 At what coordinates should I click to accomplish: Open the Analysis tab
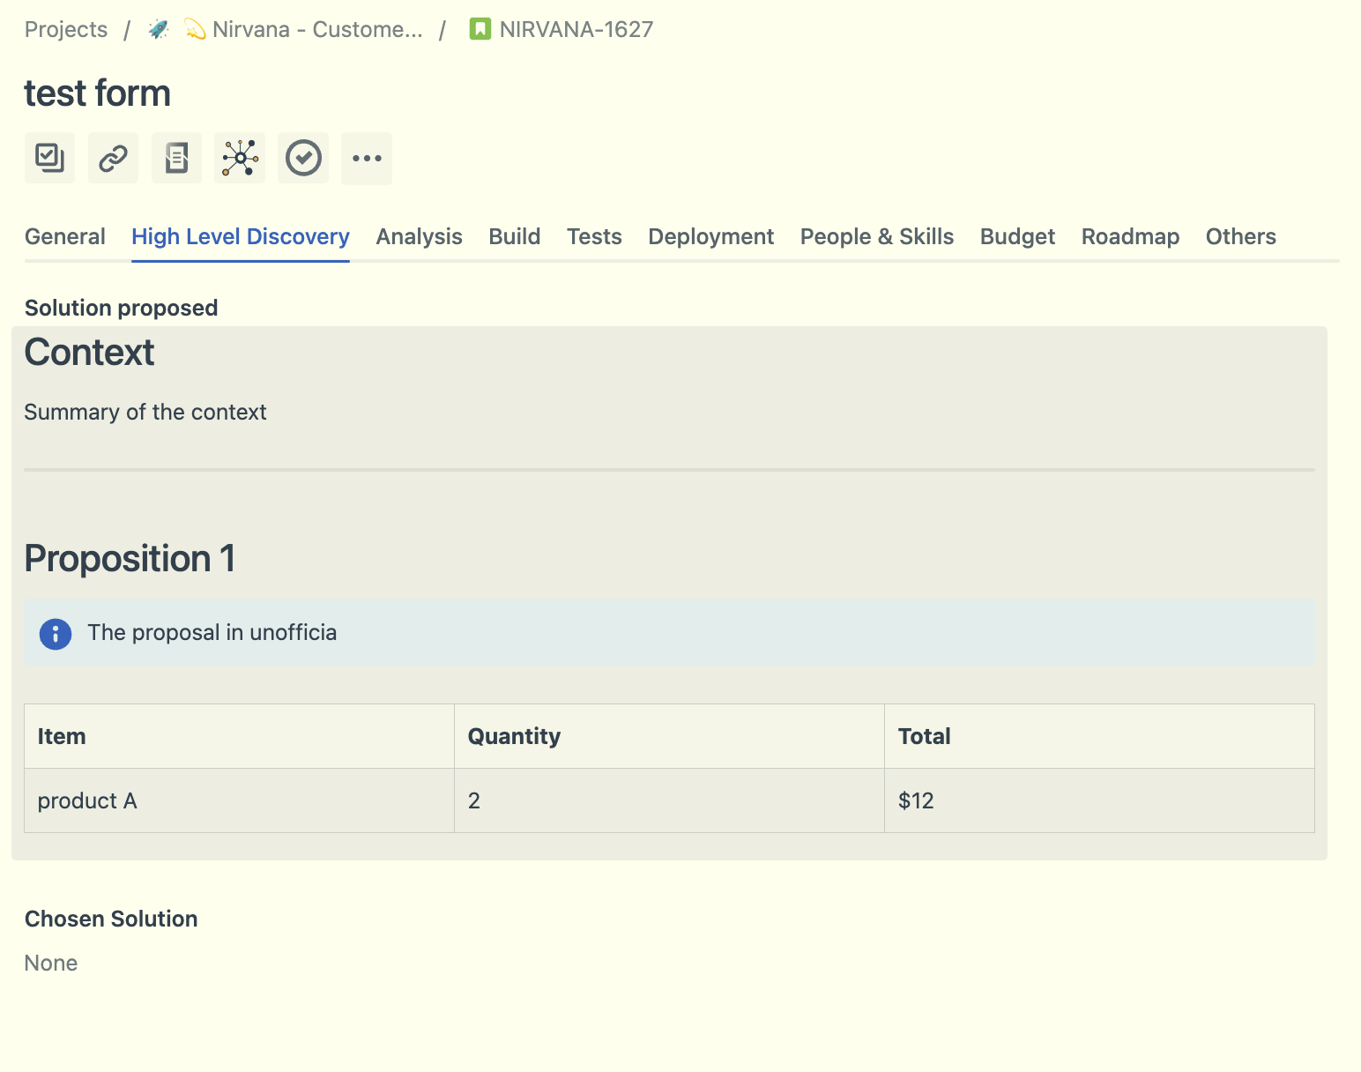419,236
